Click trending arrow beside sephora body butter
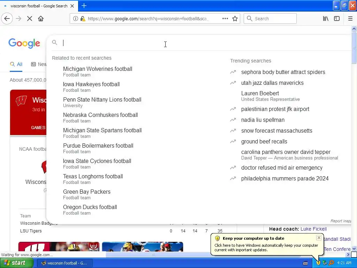Screen dimensions: 357x268 pyautogui.click(x=233, y=72)
